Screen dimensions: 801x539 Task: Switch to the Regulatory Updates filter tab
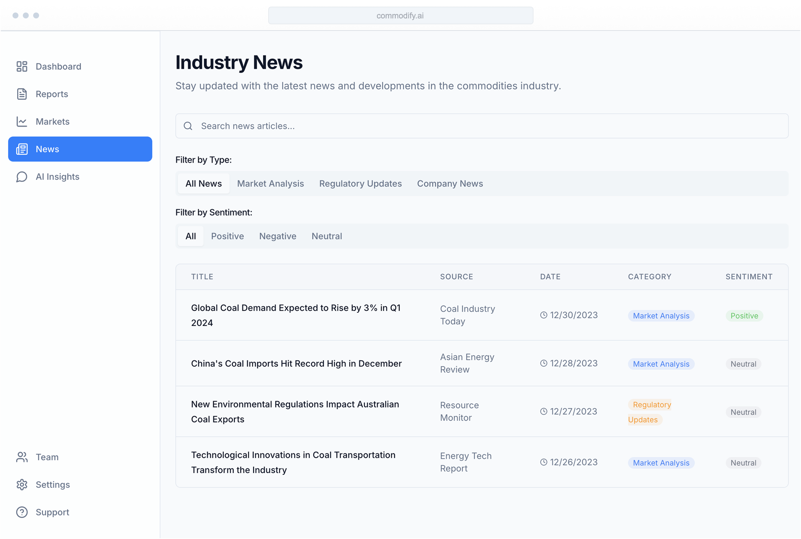coord(360,183)
